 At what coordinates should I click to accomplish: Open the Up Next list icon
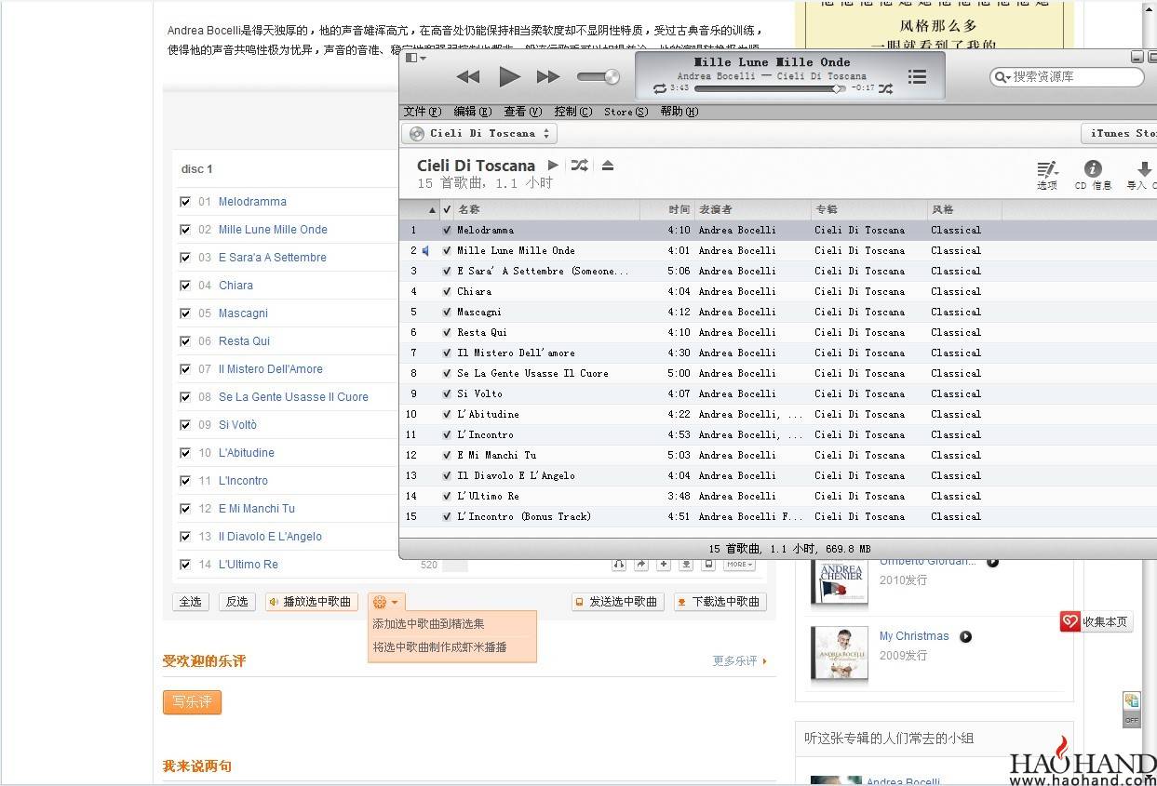pyautogui.click(x=917, y=77)
